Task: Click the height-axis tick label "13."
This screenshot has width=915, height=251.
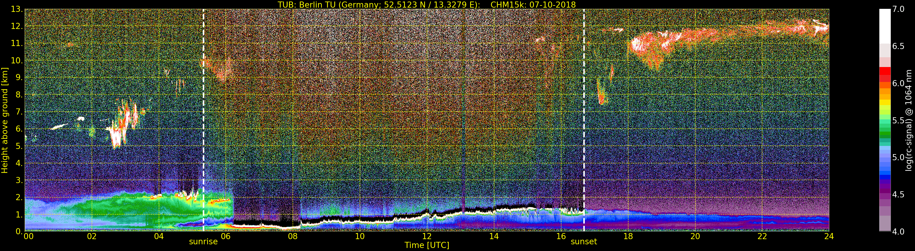Action: coord(17,9)
